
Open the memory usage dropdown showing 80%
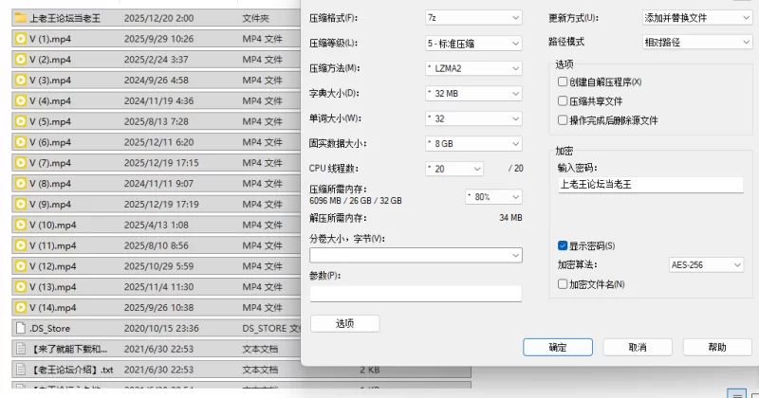pos(493,197)
